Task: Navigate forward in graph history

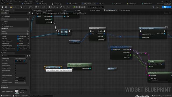Action: tap(41, 13)
